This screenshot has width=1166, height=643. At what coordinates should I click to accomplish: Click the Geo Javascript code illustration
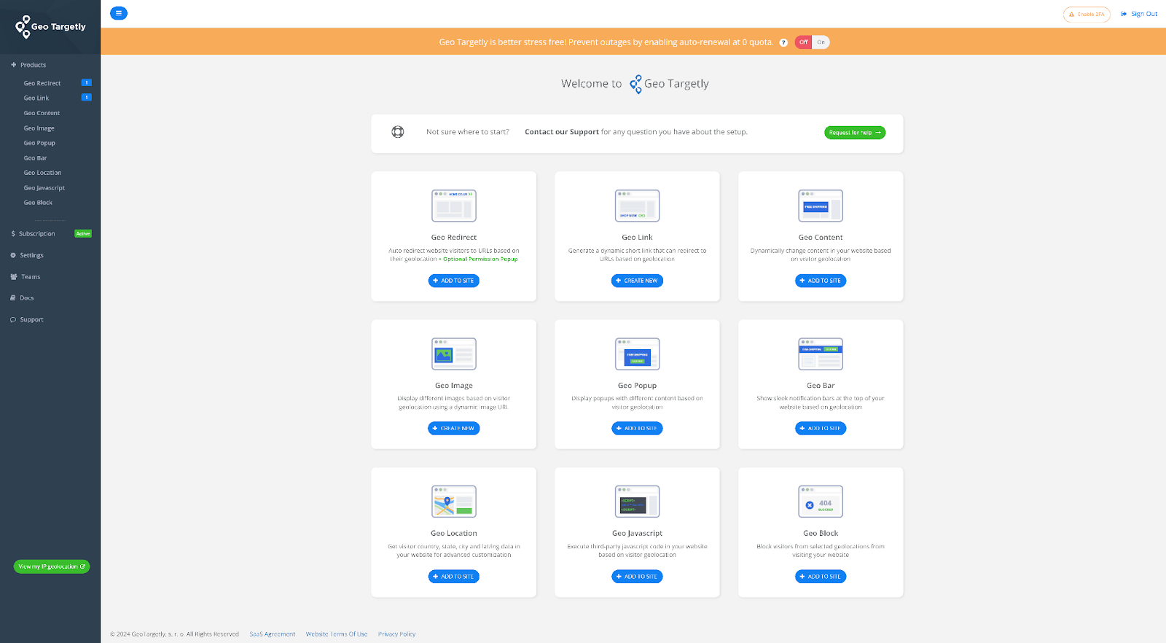coord(637,502)
